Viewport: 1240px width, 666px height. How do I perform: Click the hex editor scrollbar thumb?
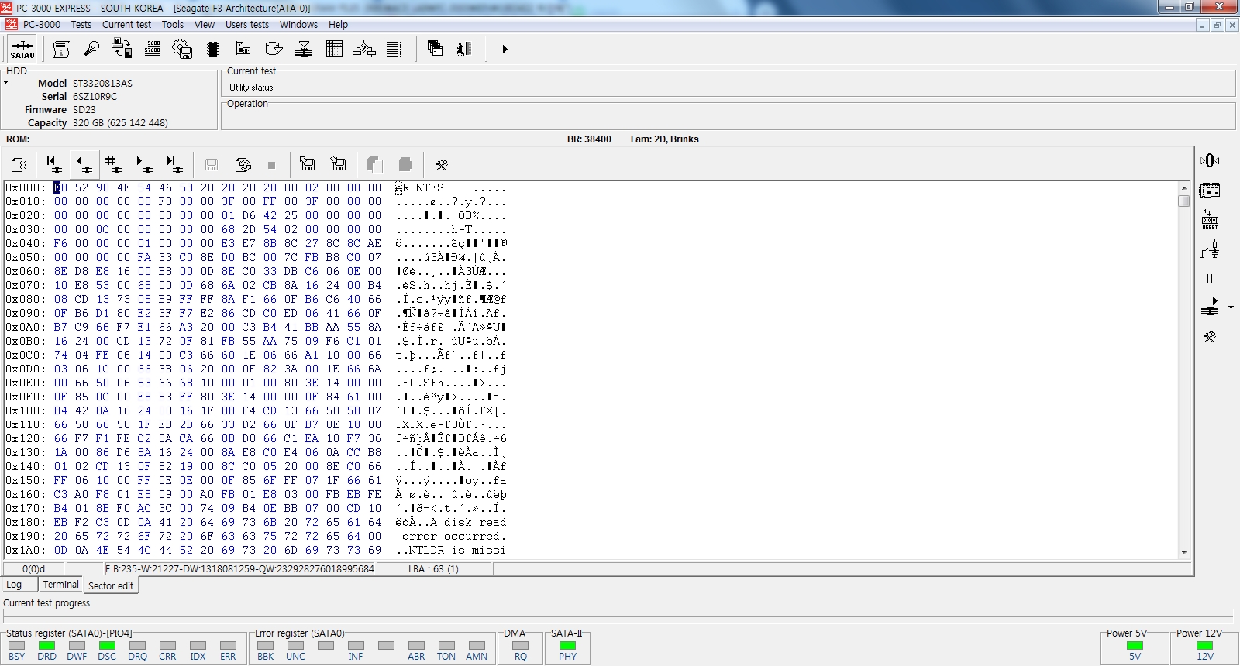click(1184, 201)
